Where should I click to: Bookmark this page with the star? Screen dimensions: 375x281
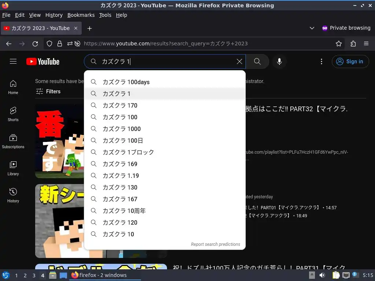[339, 44]
